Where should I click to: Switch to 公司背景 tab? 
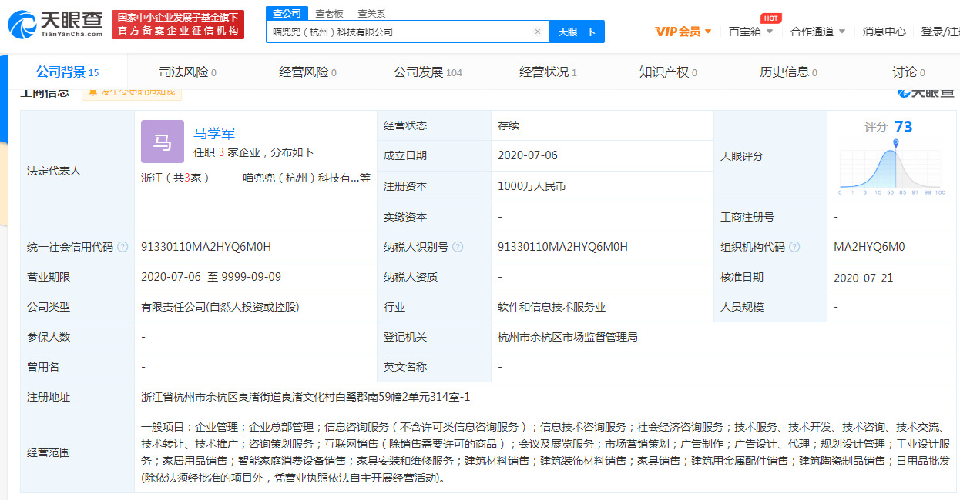pyautogui.click(x=67, y=72)
